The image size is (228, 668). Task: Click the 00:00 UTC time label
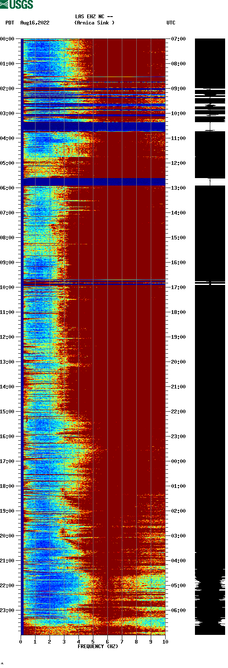point(178,461)
